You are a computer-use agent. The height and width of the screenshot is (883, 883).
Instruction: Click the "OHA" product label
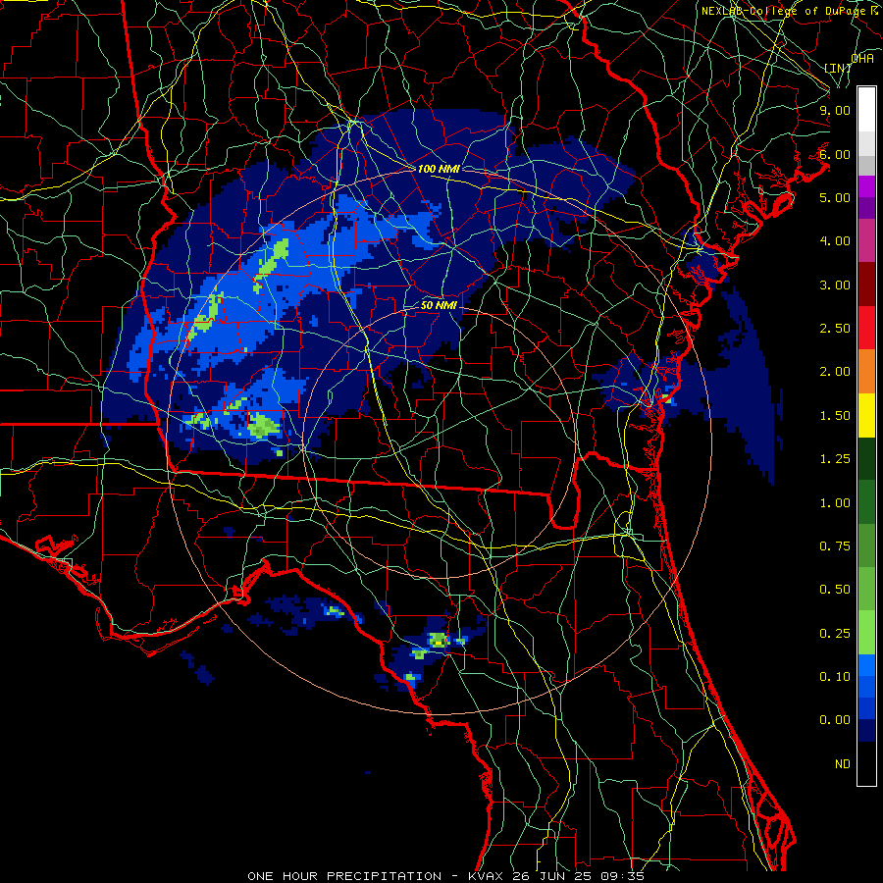[x=862, y=58]
